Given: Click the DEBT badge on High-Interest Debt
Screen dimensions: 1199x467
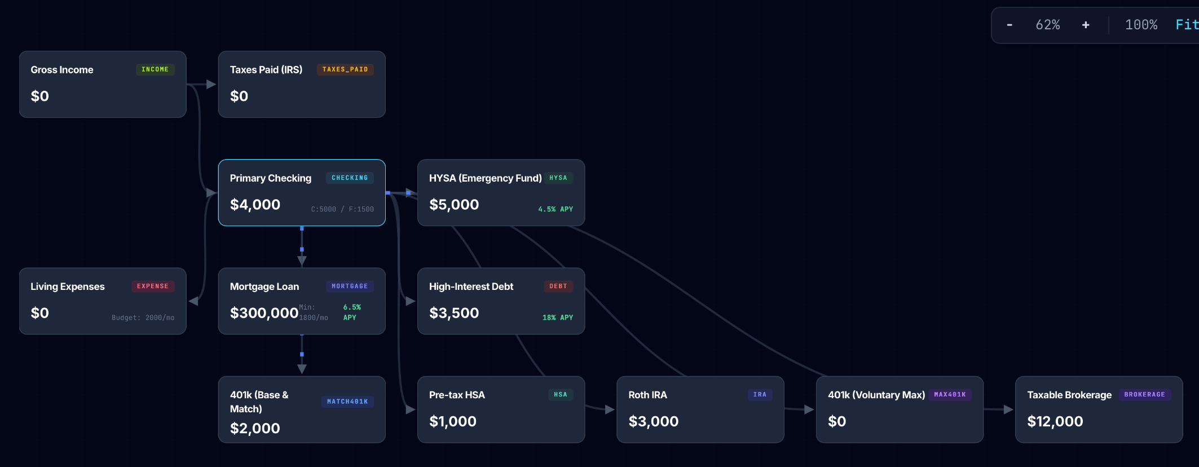Looking at the screenshot, I should coord(558,286).
